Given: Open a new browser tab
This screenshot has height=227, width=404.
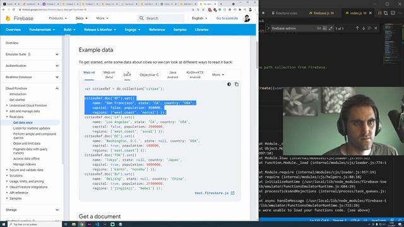Looking at the screenshot, I should [x=221, y=4].
